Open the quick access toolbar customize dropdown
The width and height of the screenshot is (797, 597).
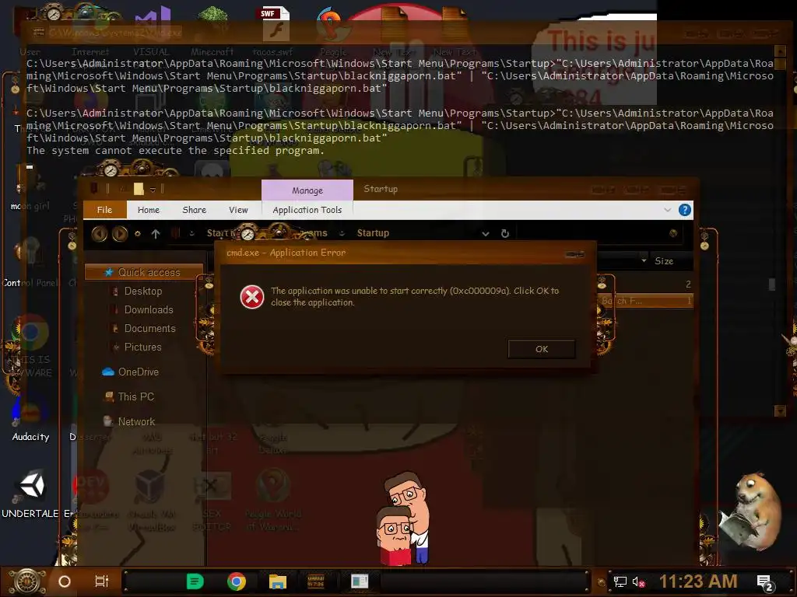(x=153, y=190)
